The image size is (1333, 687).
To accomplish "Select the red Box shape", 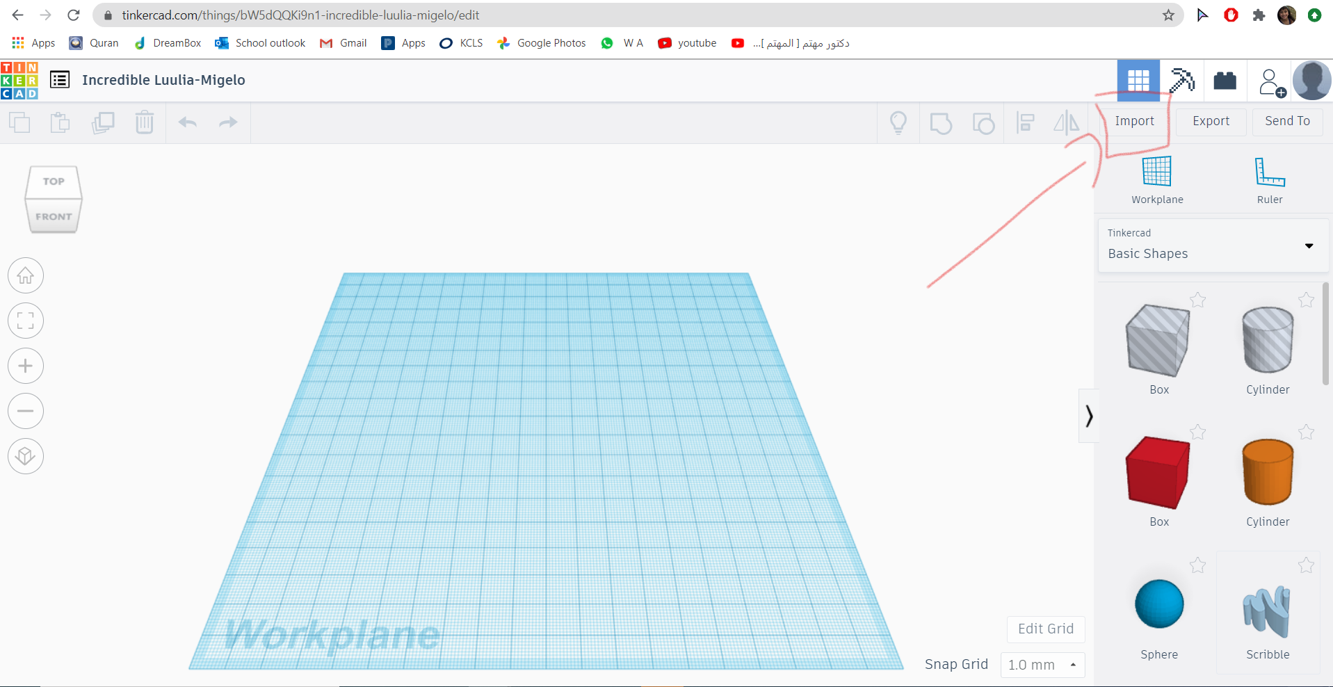I will [1158, 473].
